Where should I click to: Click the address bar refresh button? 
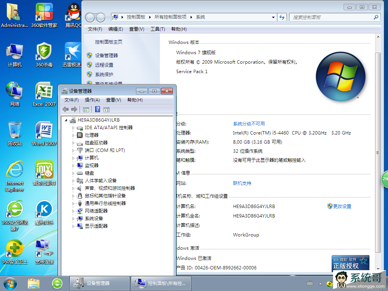282,17
